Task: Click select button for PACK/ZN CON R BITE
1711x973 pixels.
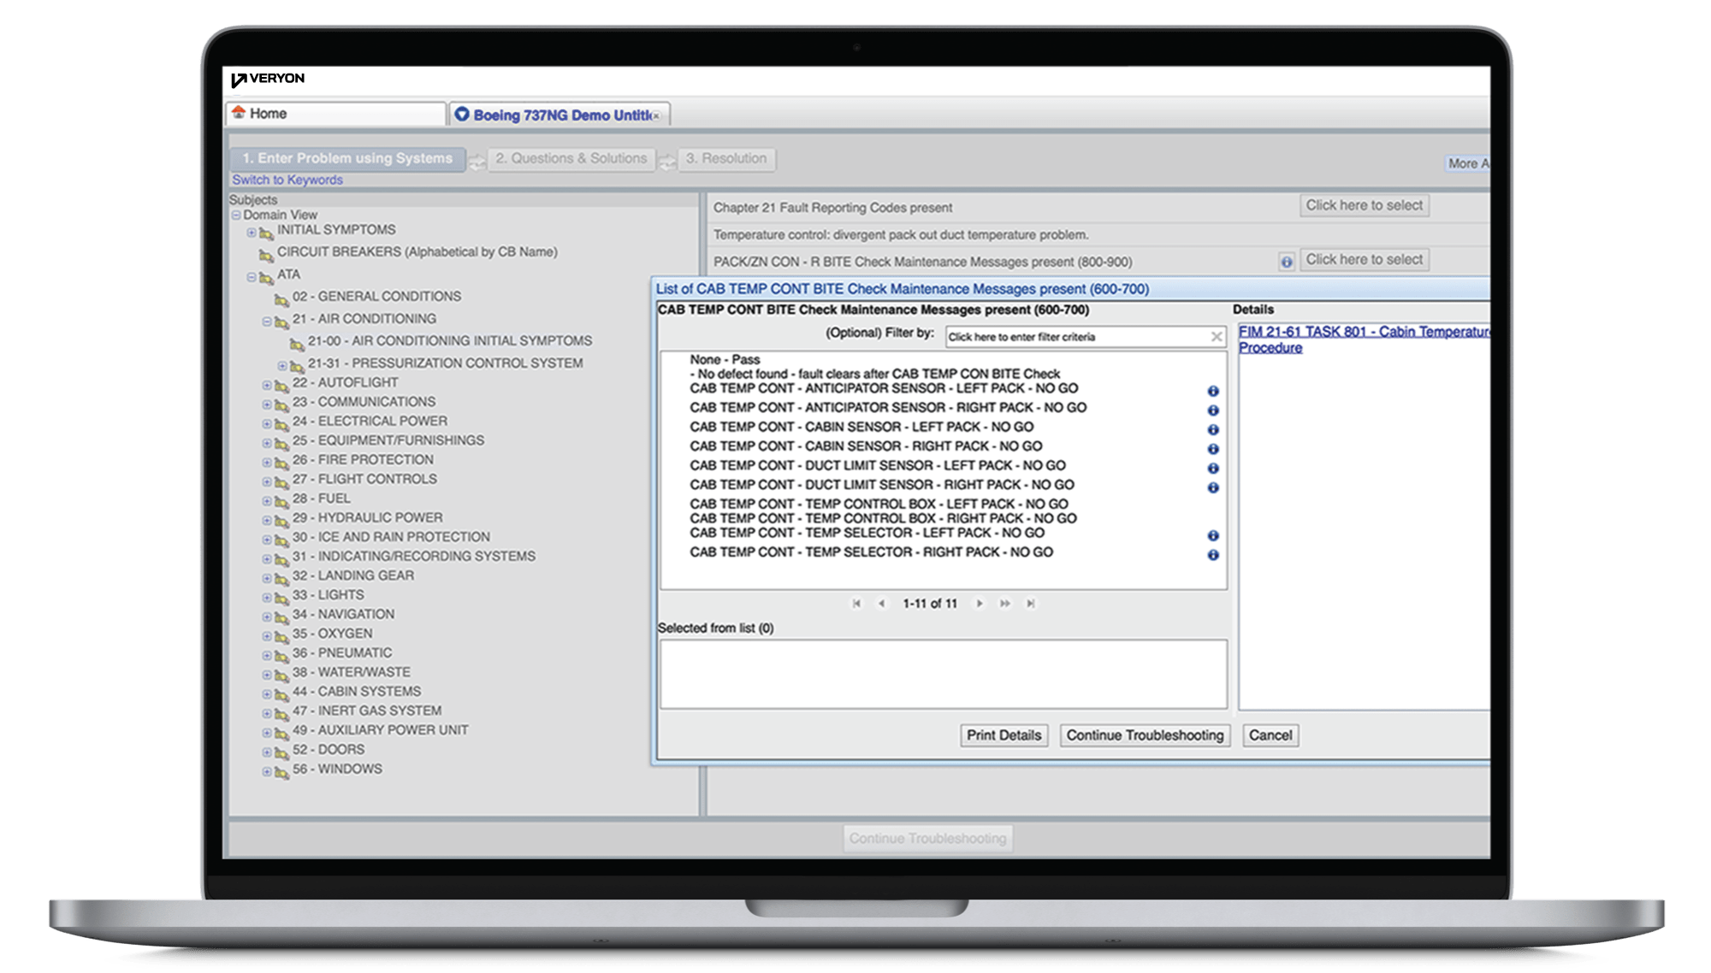Action: pos(1365,259)
